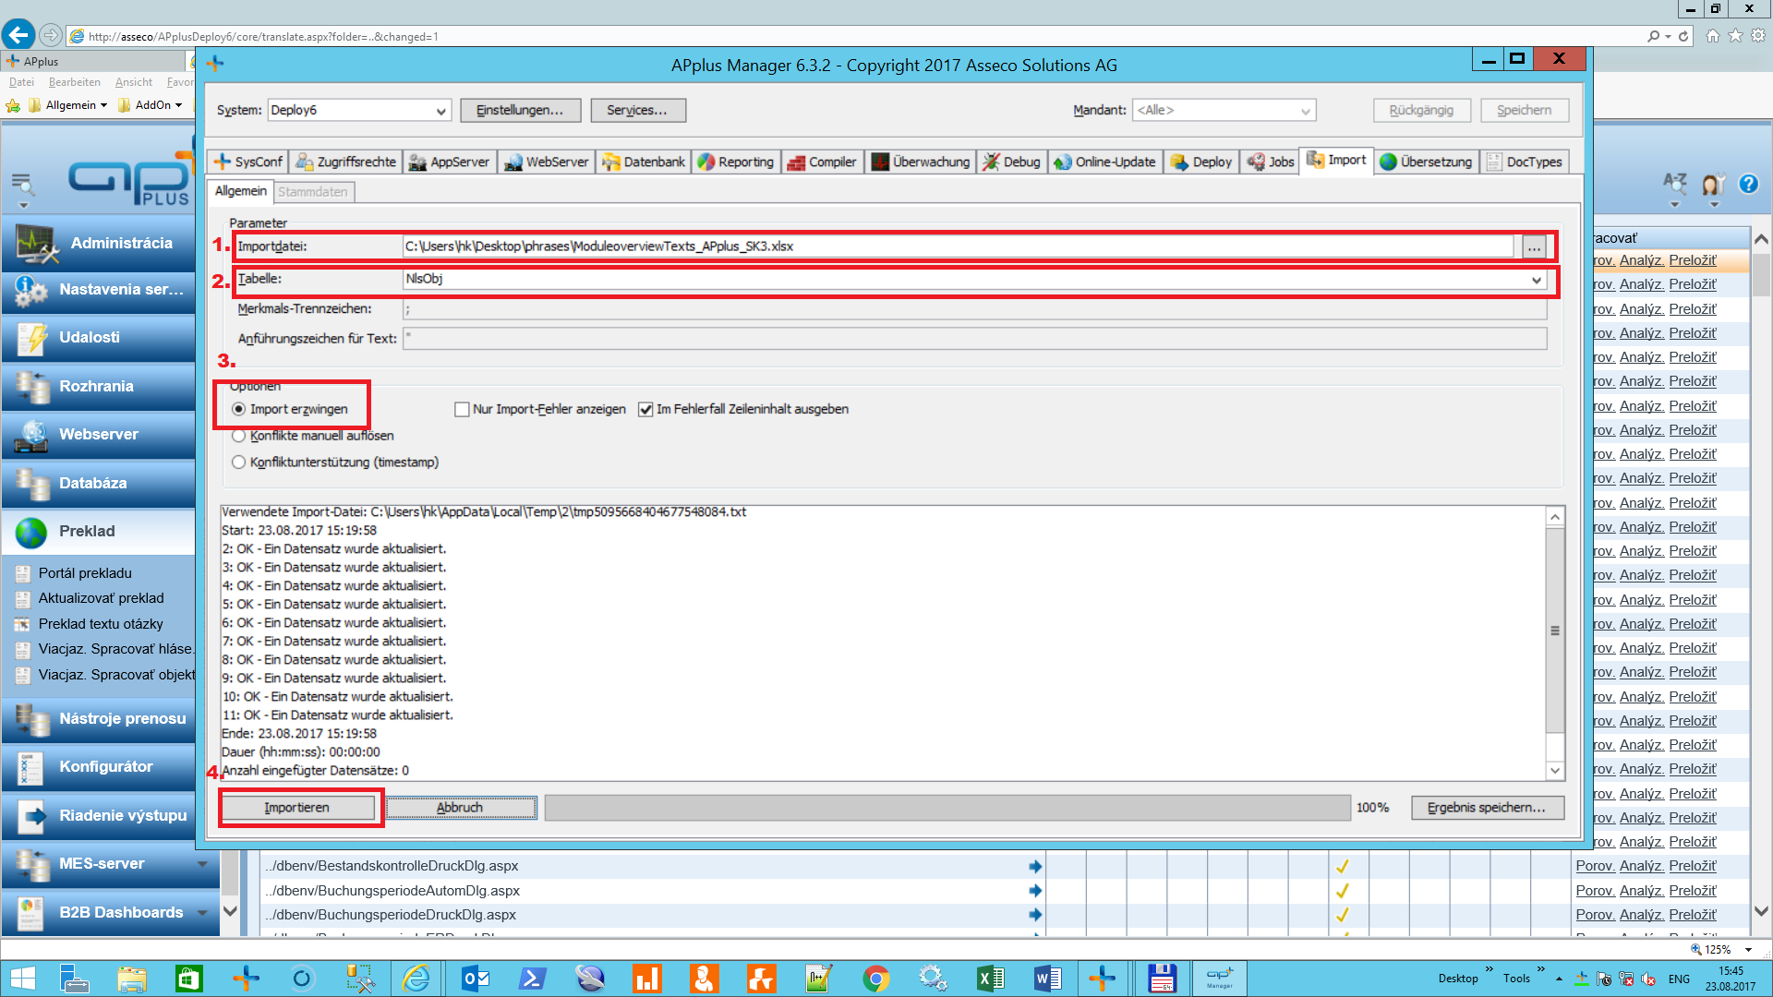Viewport: 1773px width, 997px height.
Task: Select 'Konfliktunterstützung (timestamp)' radio option
Action: (x=239, y=462)
